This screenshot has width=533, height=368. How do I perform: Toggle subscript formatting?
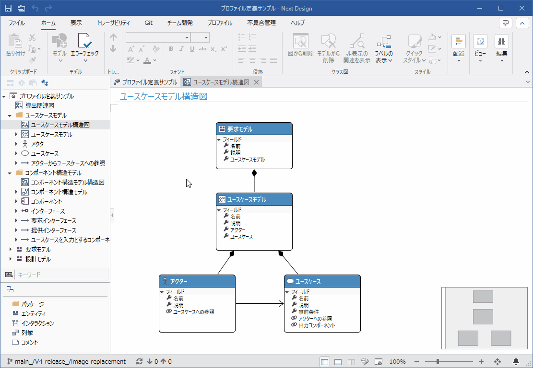[x=213, y=49]
